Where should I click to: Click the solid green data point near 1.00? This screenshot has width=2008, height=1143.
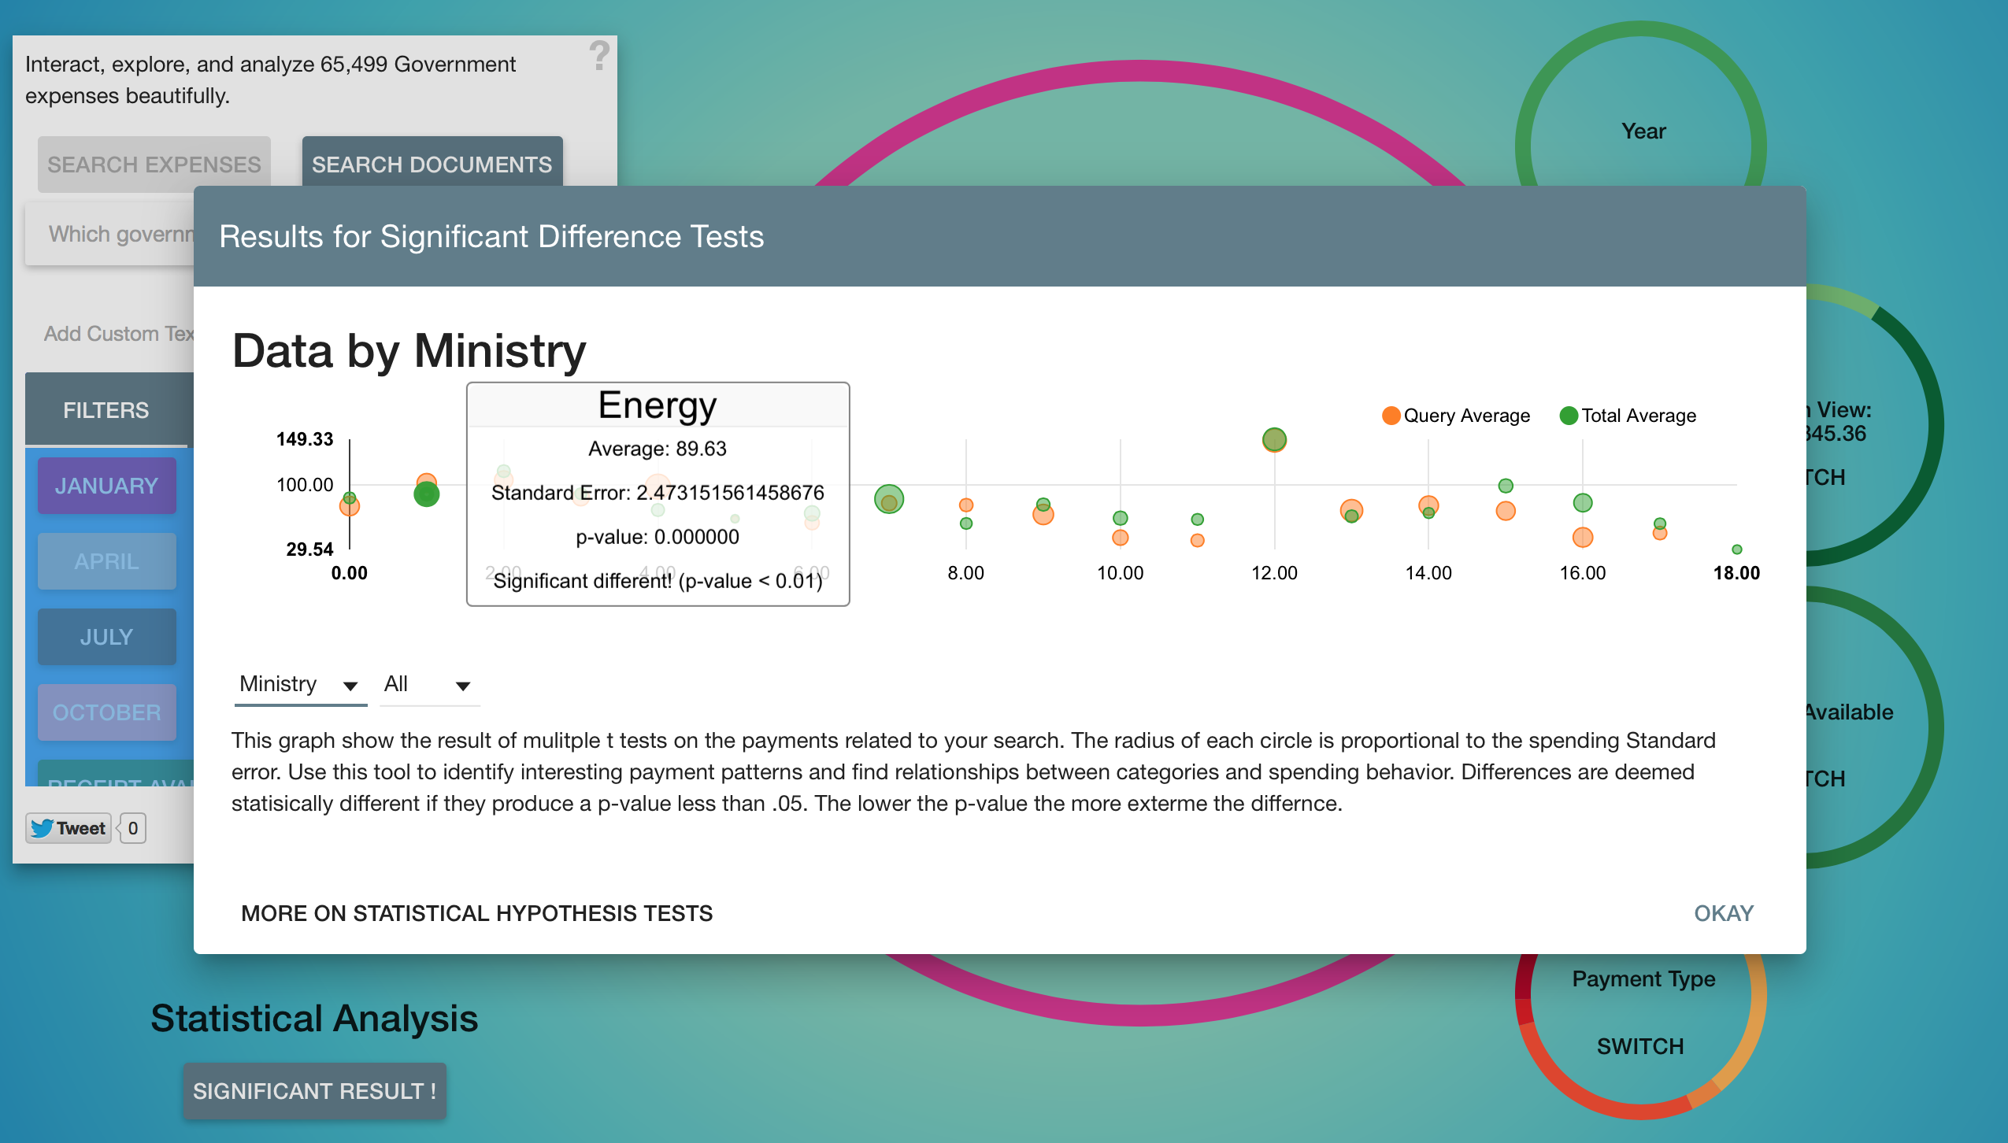(426, 494)
